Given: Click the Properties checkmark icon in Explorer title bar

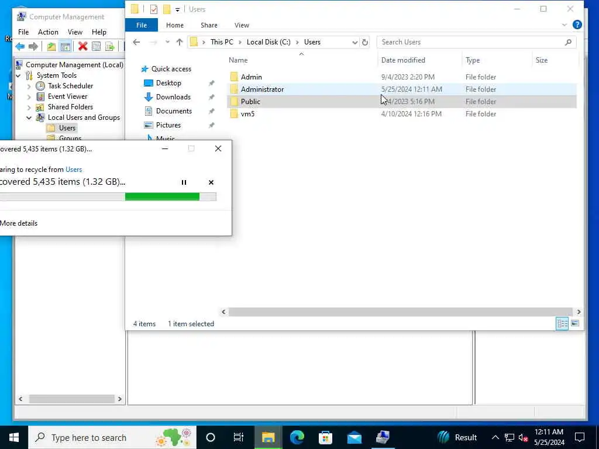Looking at the screenshot, I should coord(154,9).
